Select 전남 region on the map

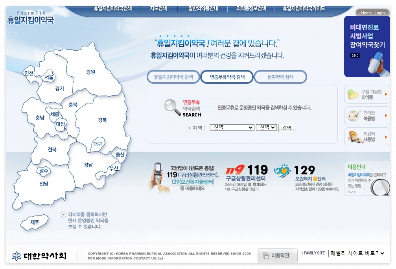pyautogui.click(x=44, y=184)
